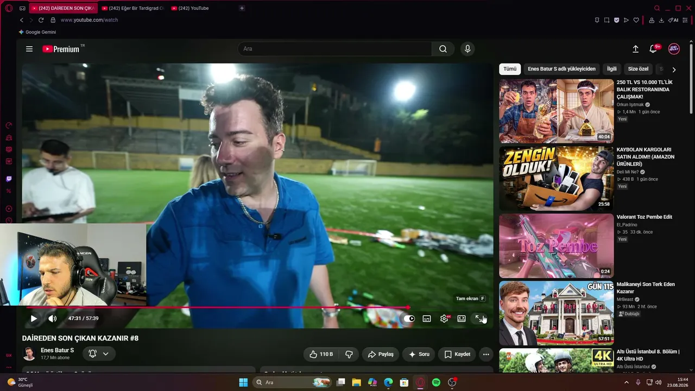
Task: Open the YouTube account avatar menu
Action: point(674,49)
